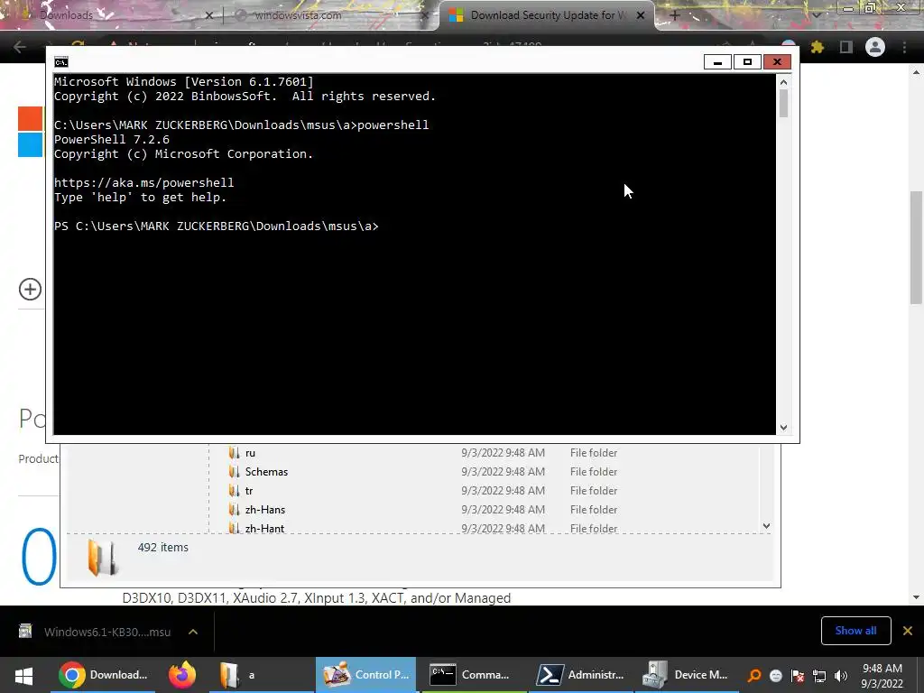The image size is (924, 693).
Task: Open the system clock showing 9:48 AM
Action: 882,676
